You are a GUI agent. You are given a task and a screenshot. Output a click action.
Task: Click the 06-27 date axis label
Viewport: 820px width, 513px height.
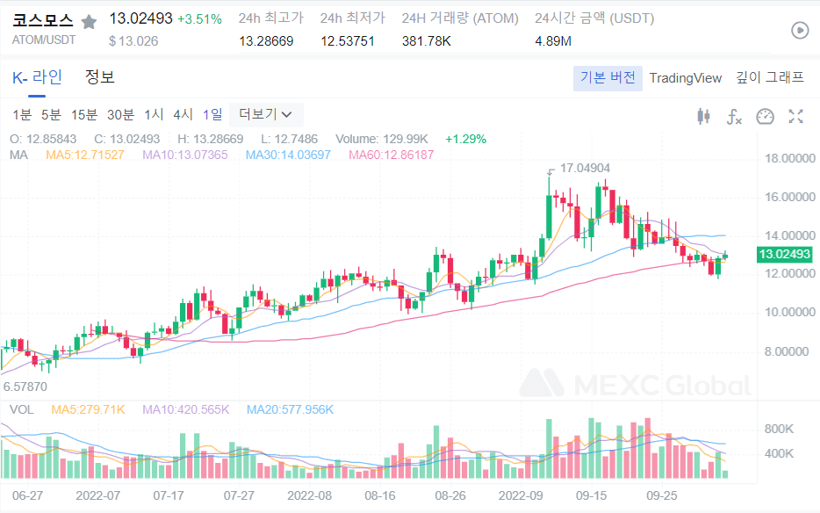[28, 495]
